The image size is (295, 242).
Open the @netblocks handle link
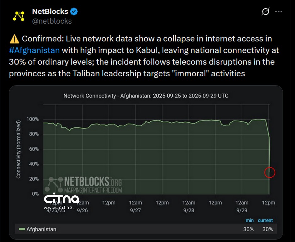pyautogui.click(x=52, y=21)
